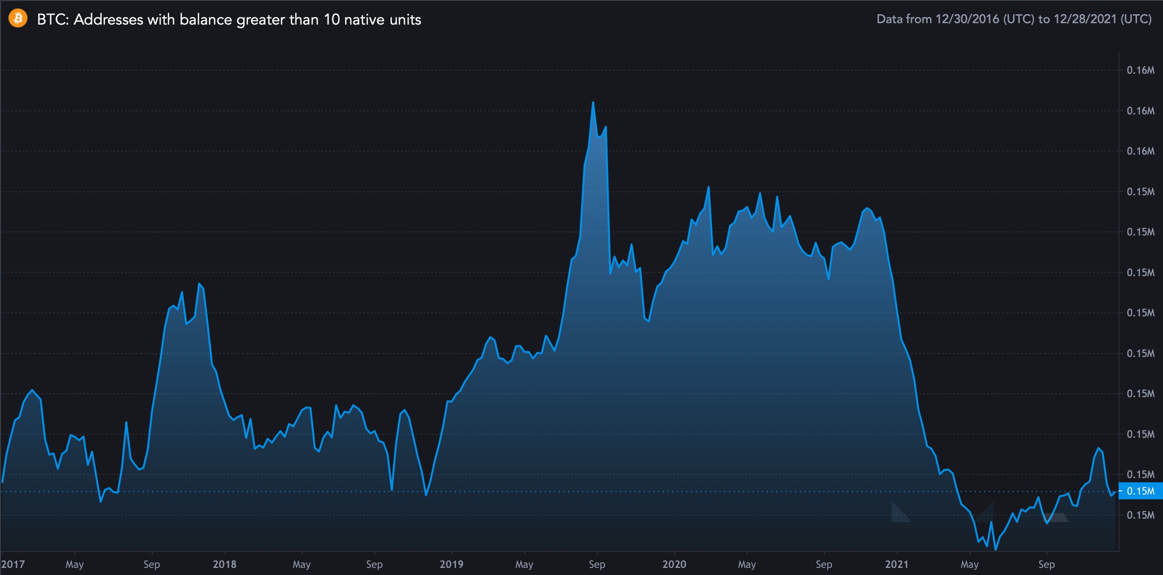1163x575 pixels.
Task: Click the lowest trough of the line in mid-2021
Action: [x=996, y=549]
